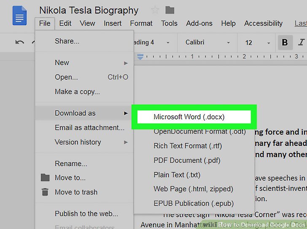Viewport: 307px width, 229px height.
Task: Open the Calibri font dropdown
Action: [207, 42]
